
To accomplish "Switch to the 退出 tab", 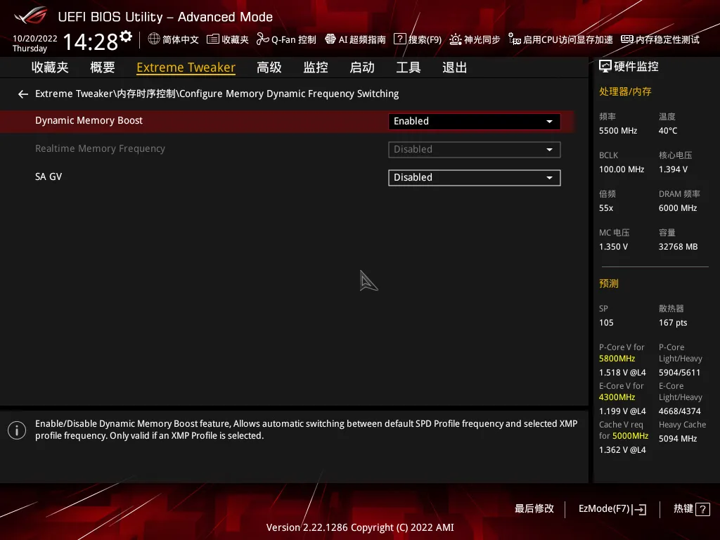I will click(x=455, y=67).
